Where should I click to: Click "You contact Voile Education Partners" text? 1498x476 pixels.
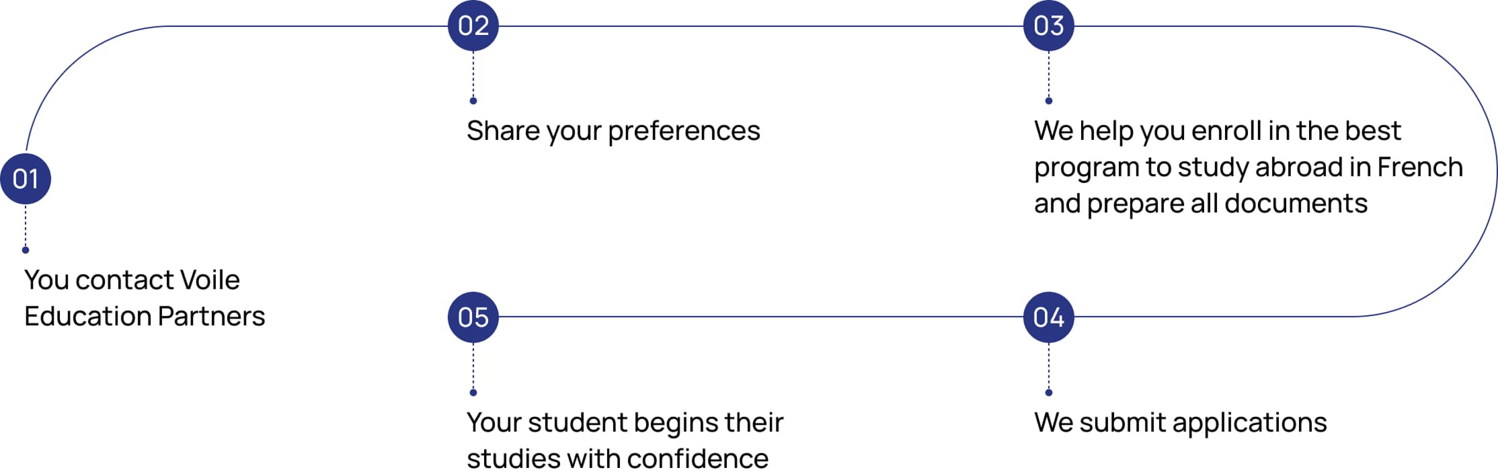(145, 298)
